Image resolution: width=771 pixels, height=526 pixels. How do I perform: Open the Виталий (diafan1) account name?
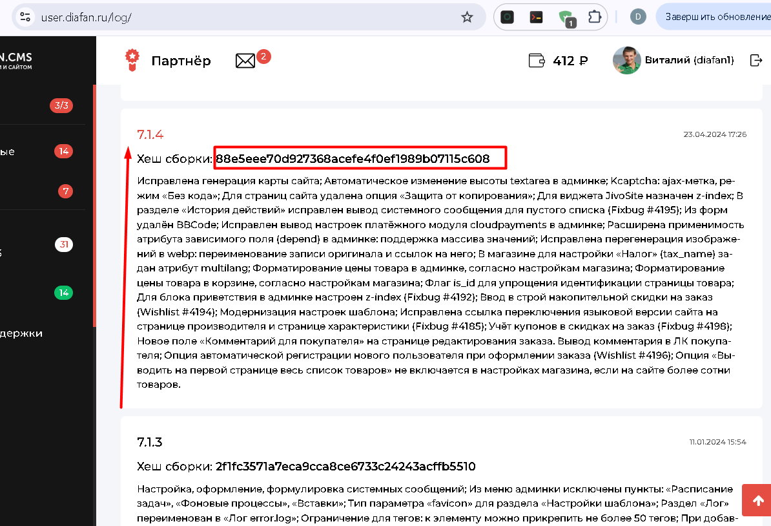click(x=690, y=61)
